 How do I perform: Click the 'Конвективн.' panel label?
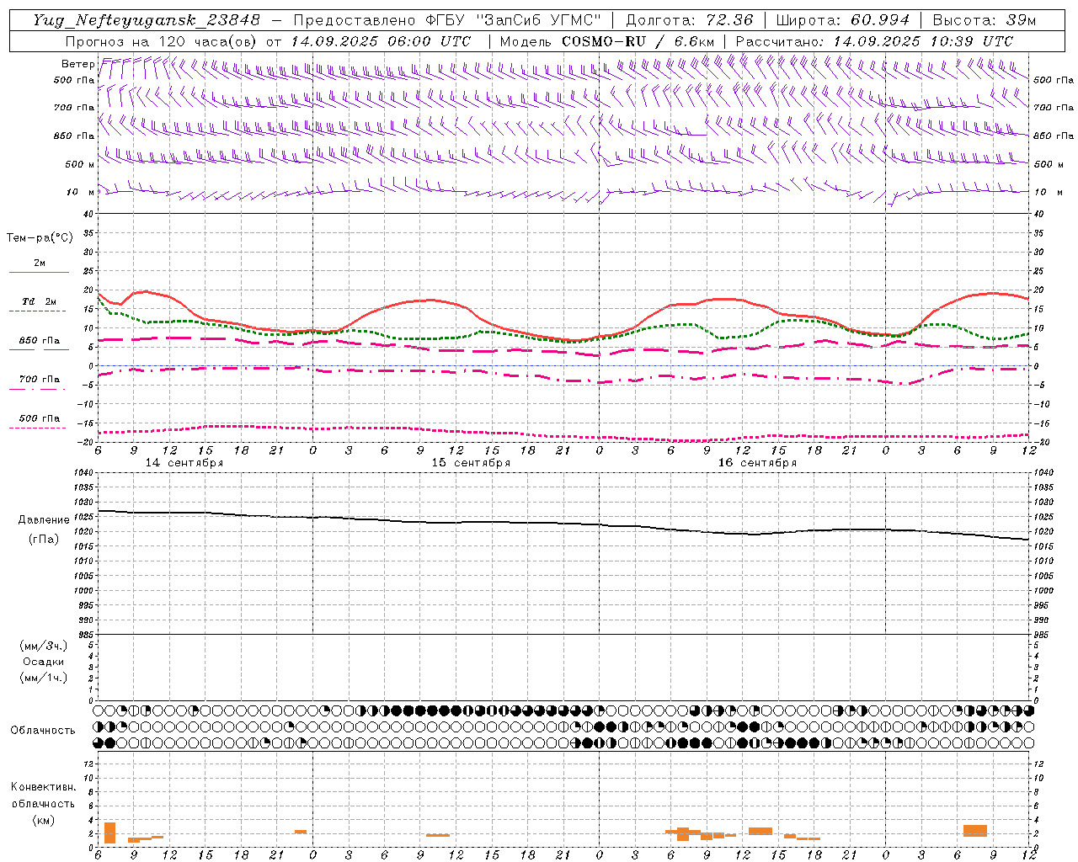(x=44, y=787)
